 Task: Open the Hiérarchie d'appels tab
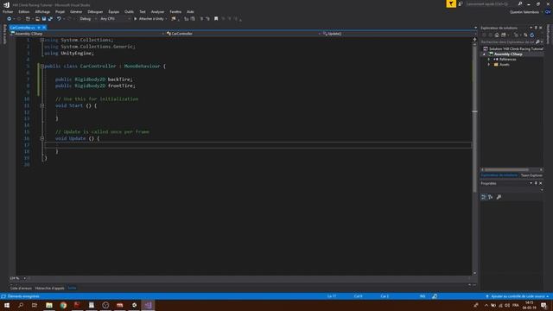click(x=50, y=288)
